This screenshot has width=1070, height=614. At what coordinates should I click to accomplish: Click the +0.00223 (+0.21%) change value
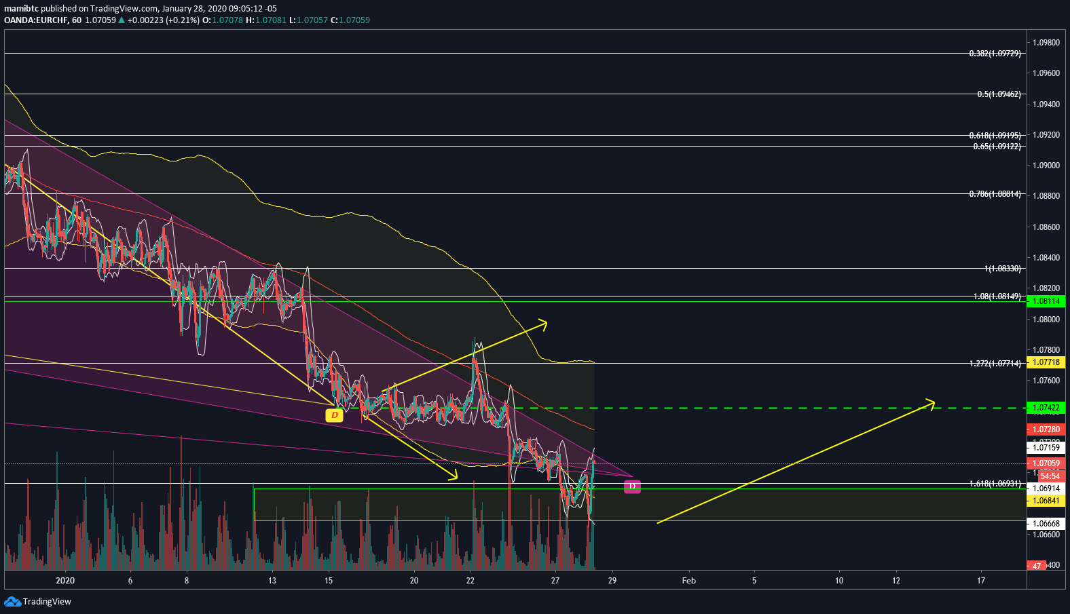click(163, 20)
